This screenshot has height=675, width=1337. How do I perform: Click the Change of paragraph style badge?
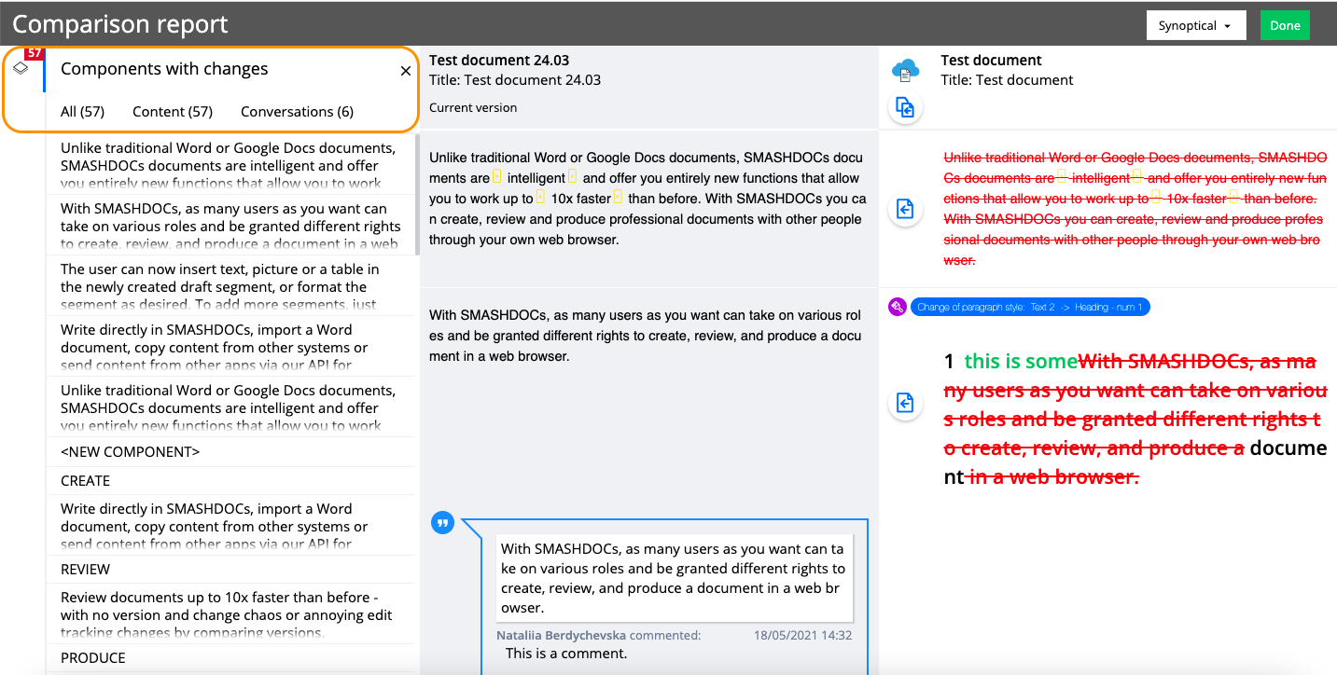click(x=1030, y=307)
